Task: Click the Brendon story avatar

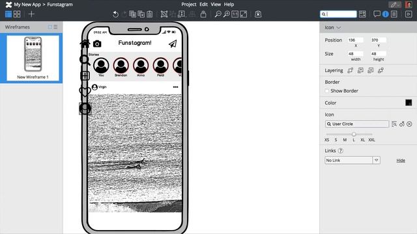Action: [x=121, y=66]
